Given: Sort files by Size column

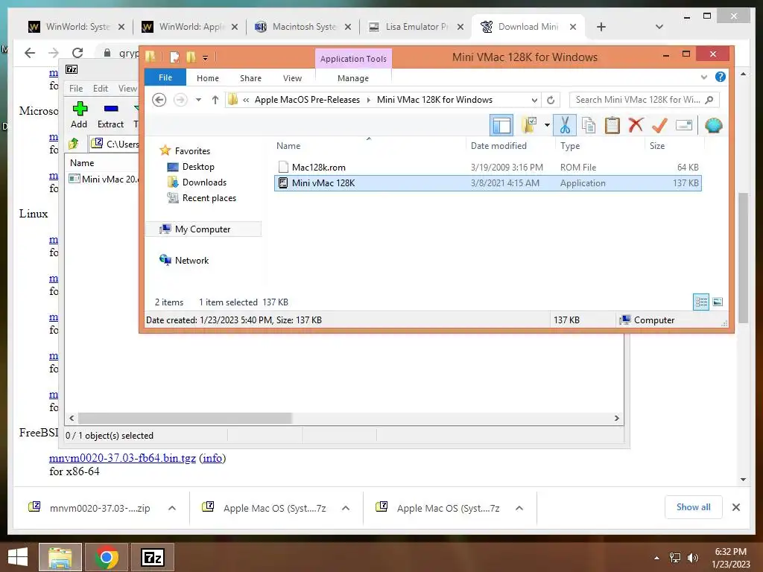Looking at the screenshot, I should (657, 146).
